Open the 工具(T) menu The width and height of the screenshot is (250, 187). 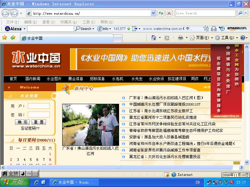(89, 22)
